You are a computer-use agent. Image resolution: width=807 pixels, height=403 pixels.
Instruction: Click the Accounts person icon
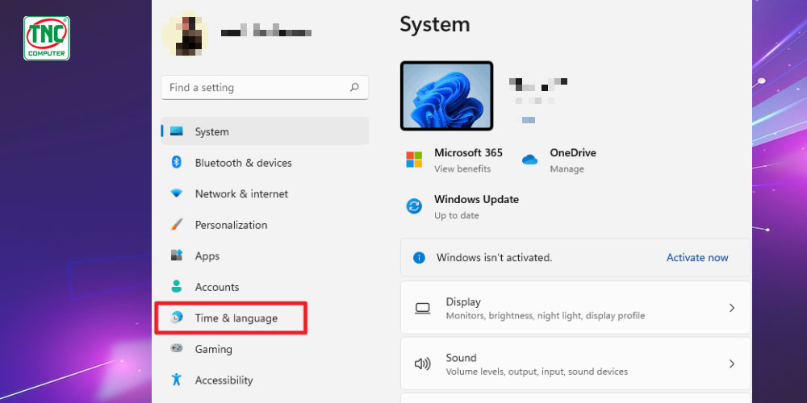(177, 286)
